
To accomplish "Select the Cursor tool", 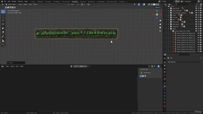I will pyautogui.click(x=3, y=16).
